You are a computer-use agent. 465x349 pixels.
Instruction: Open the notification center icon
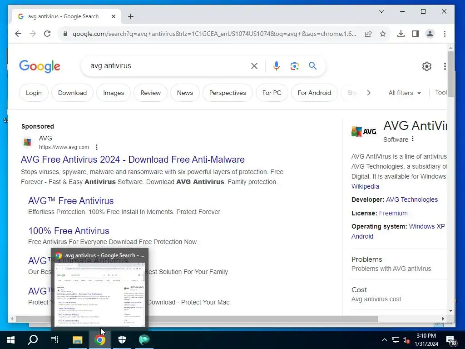click(451, 340)
